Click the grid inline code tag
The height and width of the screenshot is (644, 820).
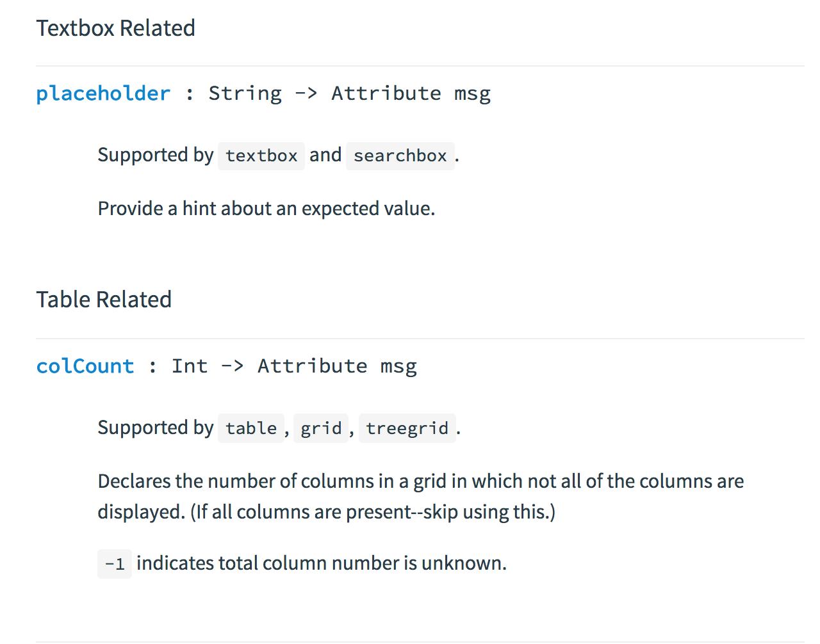321,428
